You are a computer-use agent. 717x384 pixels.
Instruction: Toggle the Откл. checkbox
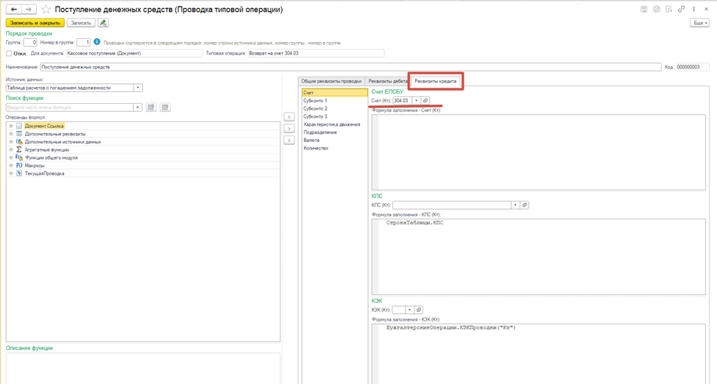coord(9,54)
